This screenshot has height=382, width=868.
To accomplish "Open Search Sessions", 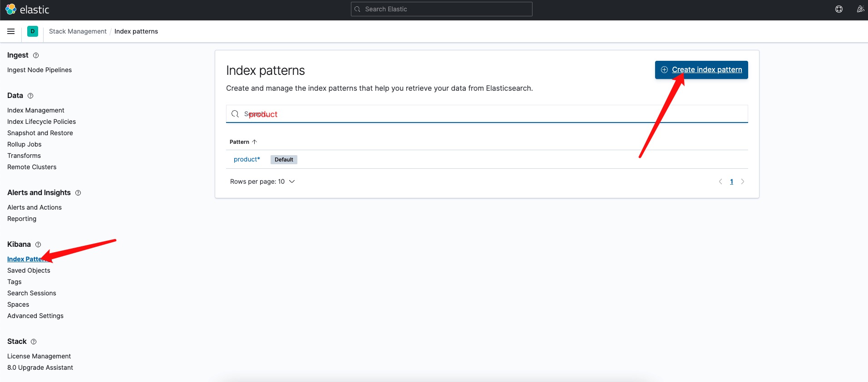I will (x=32, y=293).
